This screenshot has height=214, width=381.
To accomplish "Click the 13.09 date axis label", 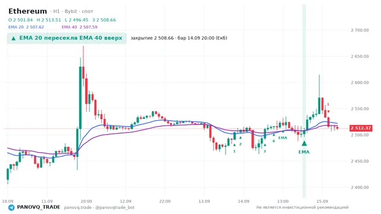I will pyautogui.click(x=204, y=201).
